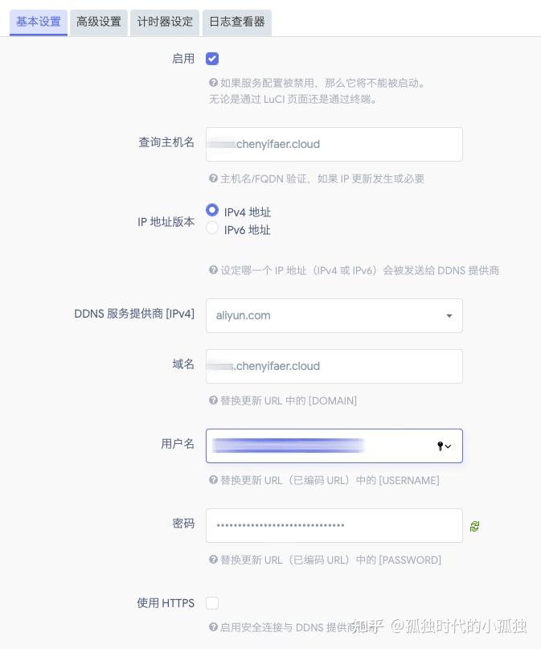Image resolution: width=541 pixels, height=649 pixels.
Task: Focus the 密码 password field
Action: 334,525
